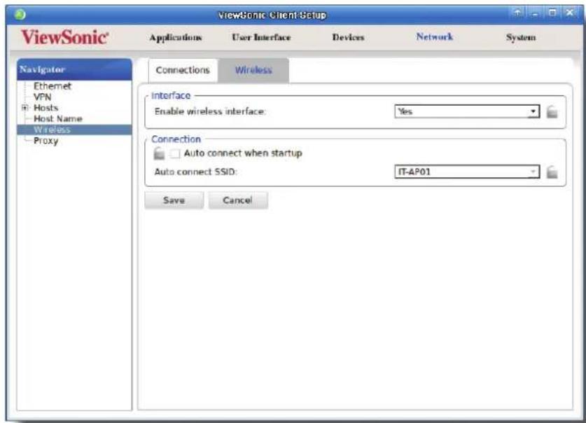This screenshot has height=423, width=586.
Task: Enable Auto connect when startup checkbox
Action: tap(175, 153)
